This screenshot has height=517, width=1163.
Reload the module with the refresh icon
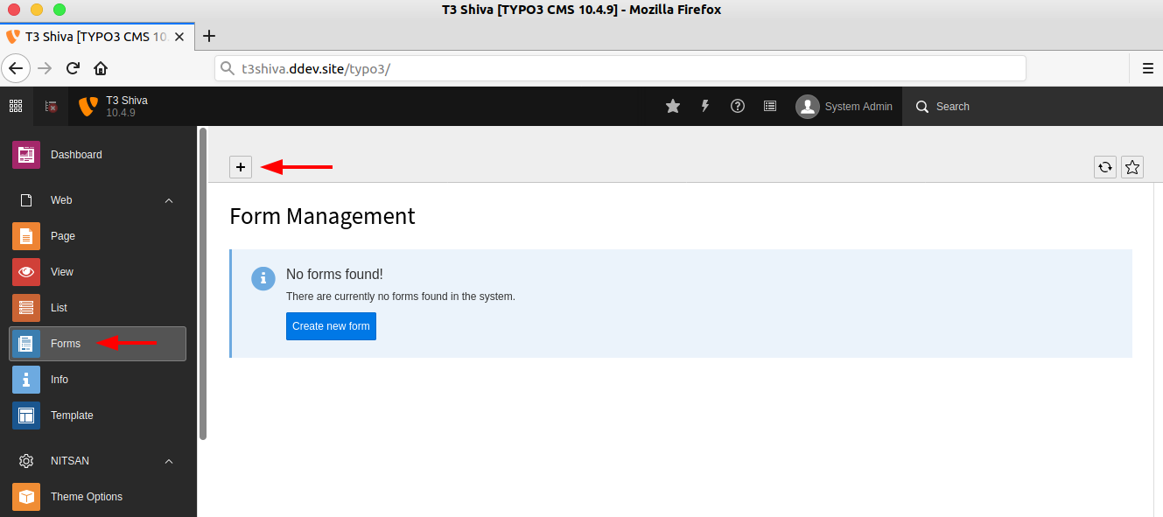point(1104,166)
